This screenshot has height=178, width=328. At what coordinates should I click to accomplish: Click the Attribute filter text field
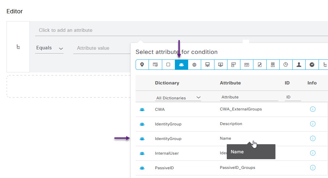click(249, 97)
